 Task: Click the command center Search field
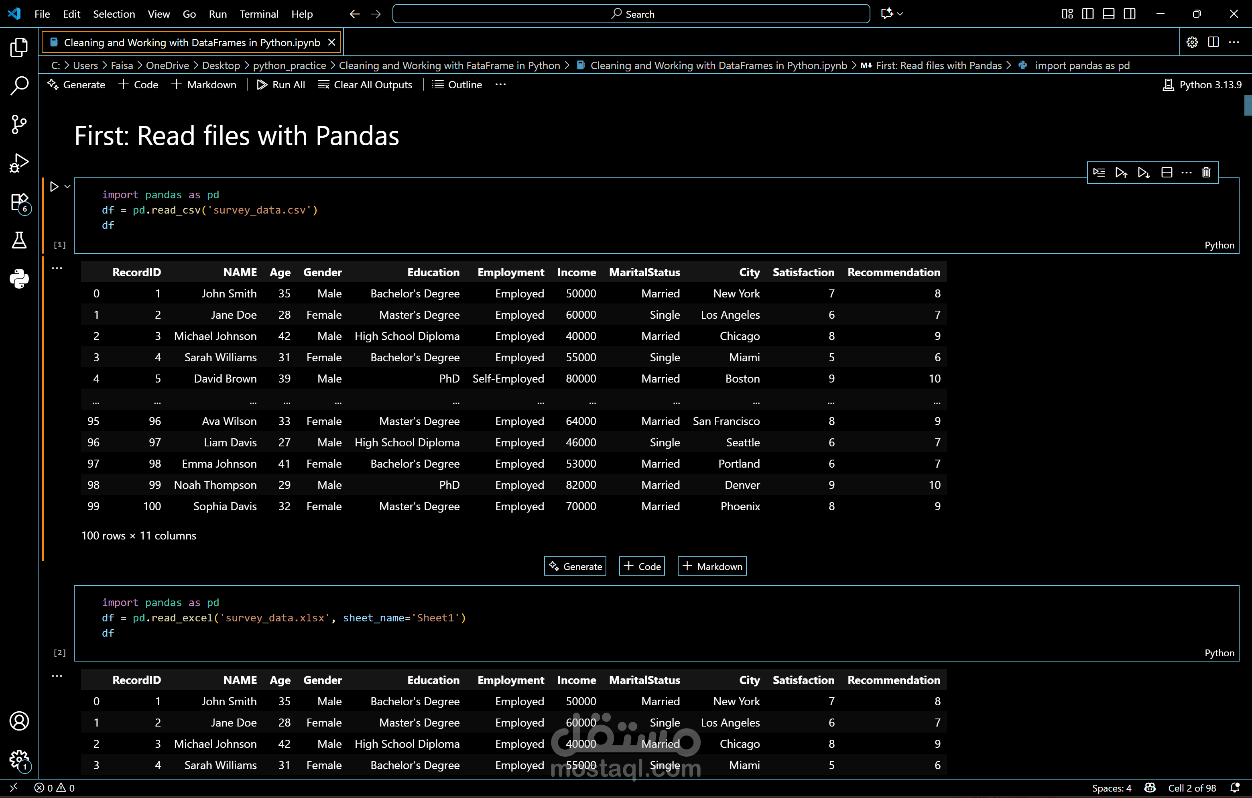pos(631,14)
